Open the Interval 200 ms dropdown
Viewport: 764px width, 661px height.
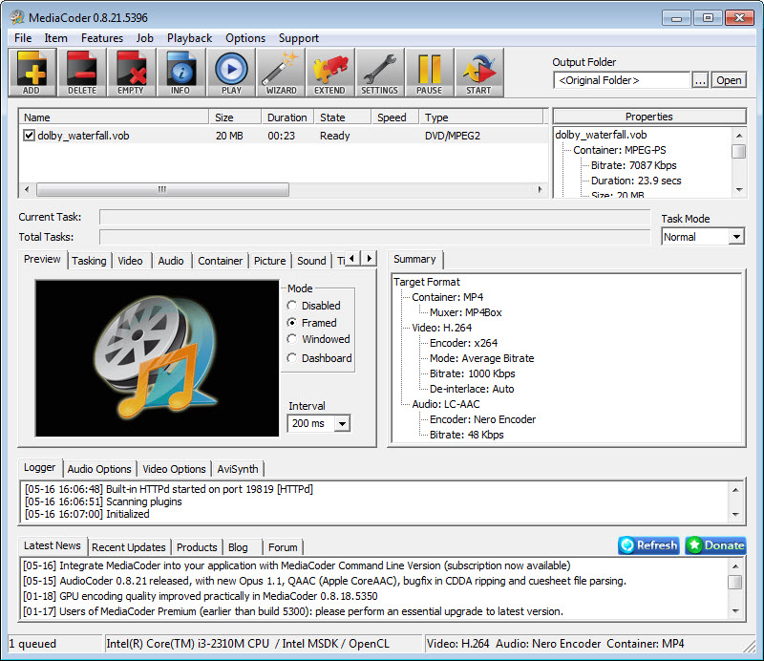point(343,423)
